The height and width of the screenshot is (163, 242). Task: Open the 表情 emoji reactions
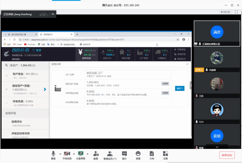point(138,155)
